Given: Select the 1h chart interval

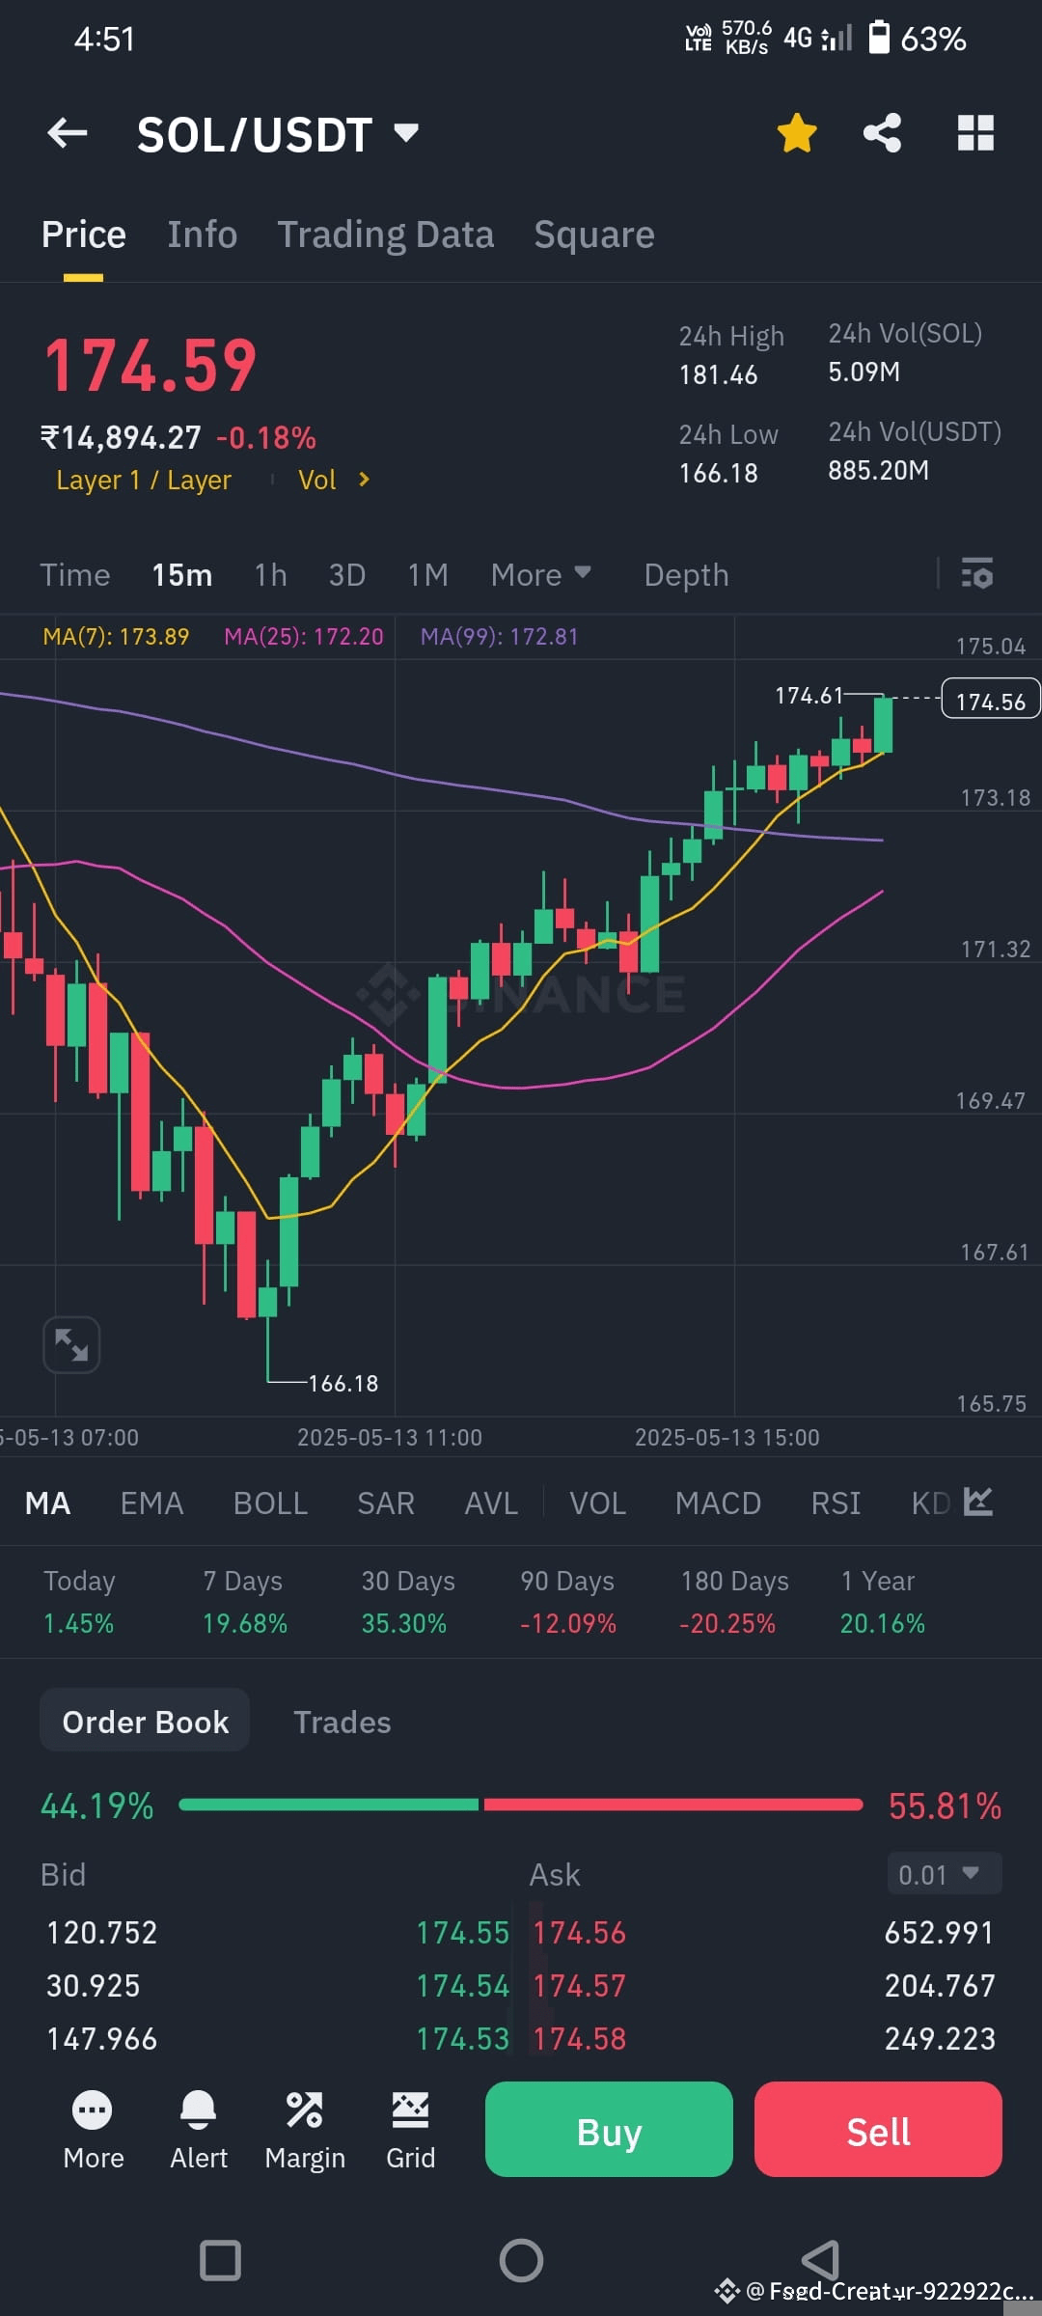Looking at the screenshot, I should pyautogui.click(x=270, y=574).
